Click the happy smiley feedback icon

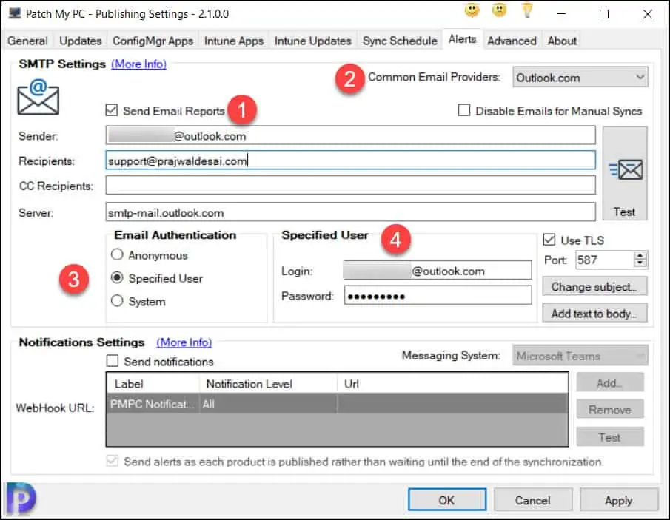click(x=472, y=10)
